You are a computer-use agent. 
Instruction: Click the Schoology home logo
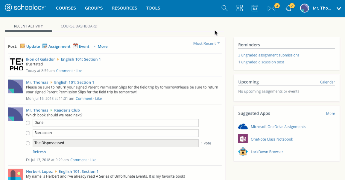(x=25, y=8)
